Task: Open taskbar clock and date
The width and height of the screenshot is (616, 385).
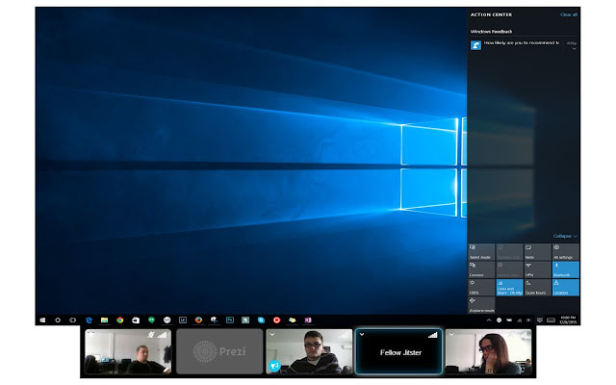Action: coord(568,320)
